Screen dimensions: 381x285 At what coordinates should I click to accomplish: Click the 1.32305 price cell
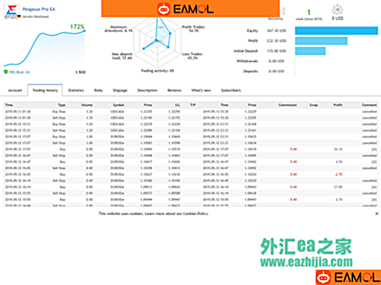point(146,112)
